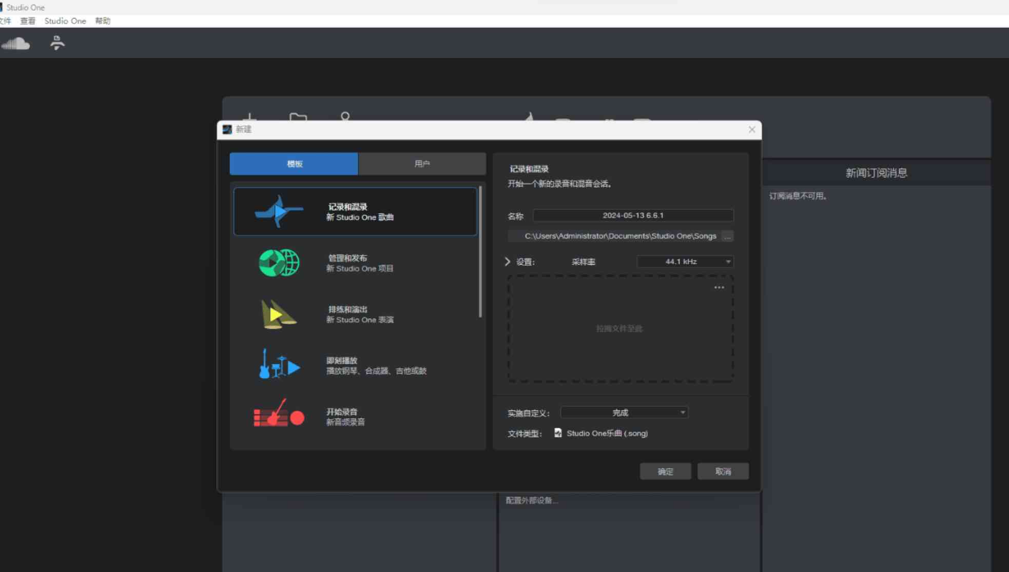Confirm with the 确定 button
1009x572 pixels.
pos(665,471)
